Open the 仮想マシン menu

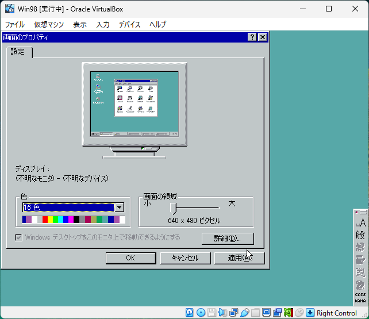click(x=49, y=25)
